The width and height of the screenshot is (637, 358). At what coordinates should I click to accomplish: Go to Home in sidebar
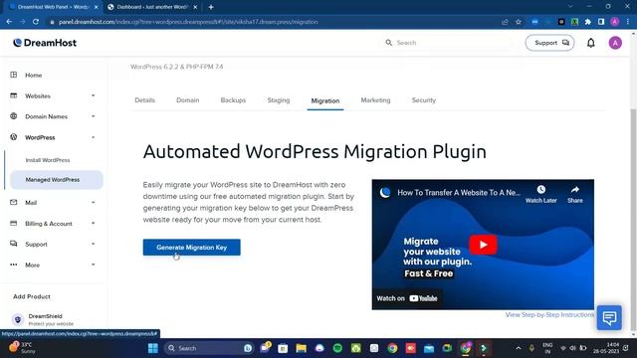pyautogui.click(x=33, y=76)
